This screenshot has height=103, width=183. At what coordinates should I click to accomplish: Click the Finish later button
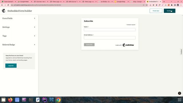[x=156, y=11]
